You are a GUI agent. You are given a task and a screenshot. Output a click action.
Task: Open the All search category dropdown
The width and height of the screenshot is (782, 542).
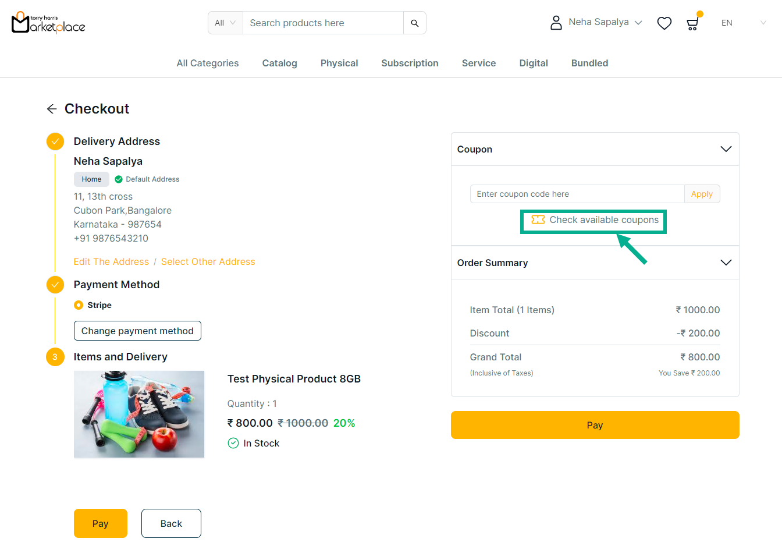tap(225, 23)
